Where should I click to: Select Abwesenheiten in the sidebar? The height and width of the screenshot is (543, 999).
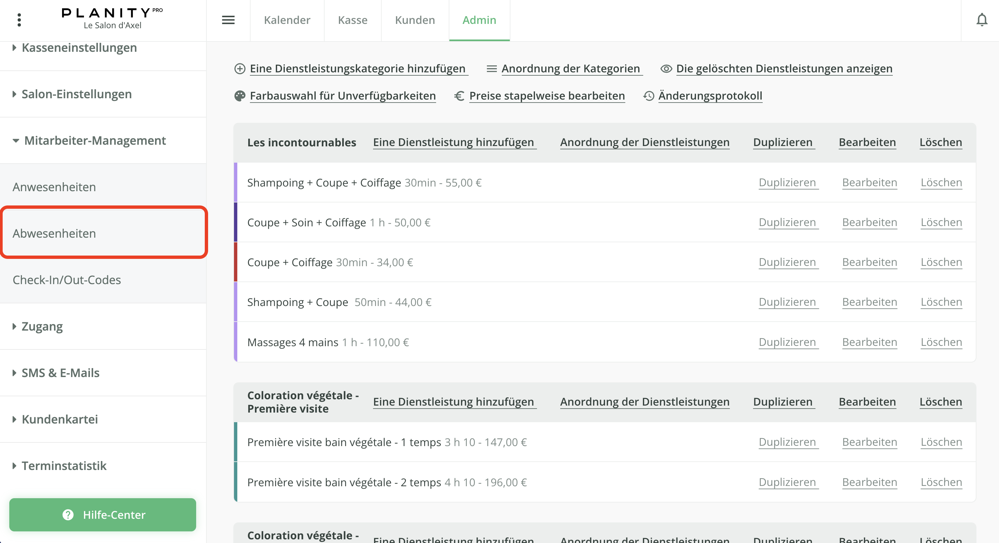tap(54, 233)
